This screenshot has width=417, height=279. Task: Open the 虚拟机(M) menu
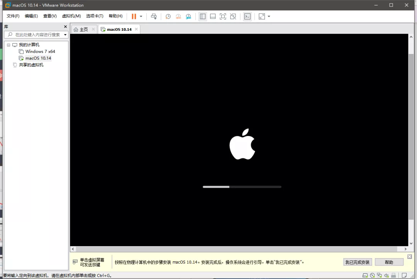71,16
